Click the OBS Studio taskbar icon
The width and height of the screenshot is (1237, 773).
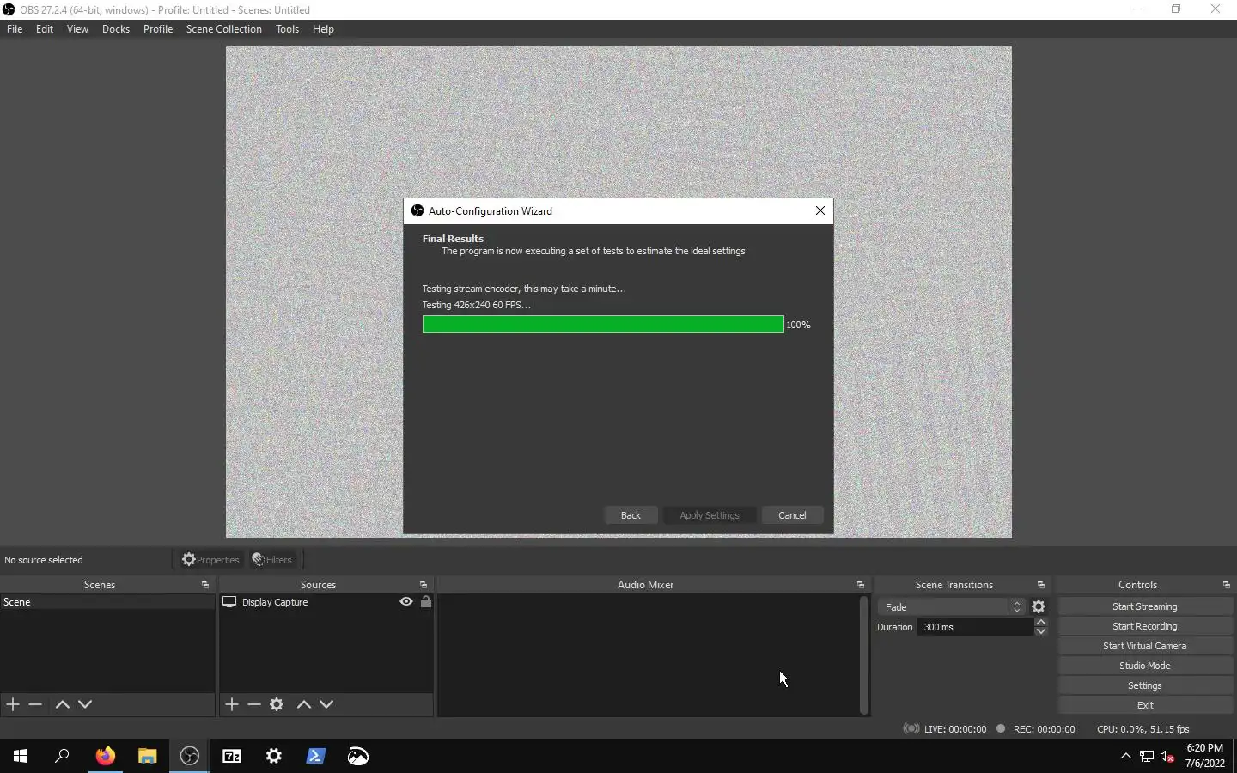pyautogui.click(x=190, y=756)
